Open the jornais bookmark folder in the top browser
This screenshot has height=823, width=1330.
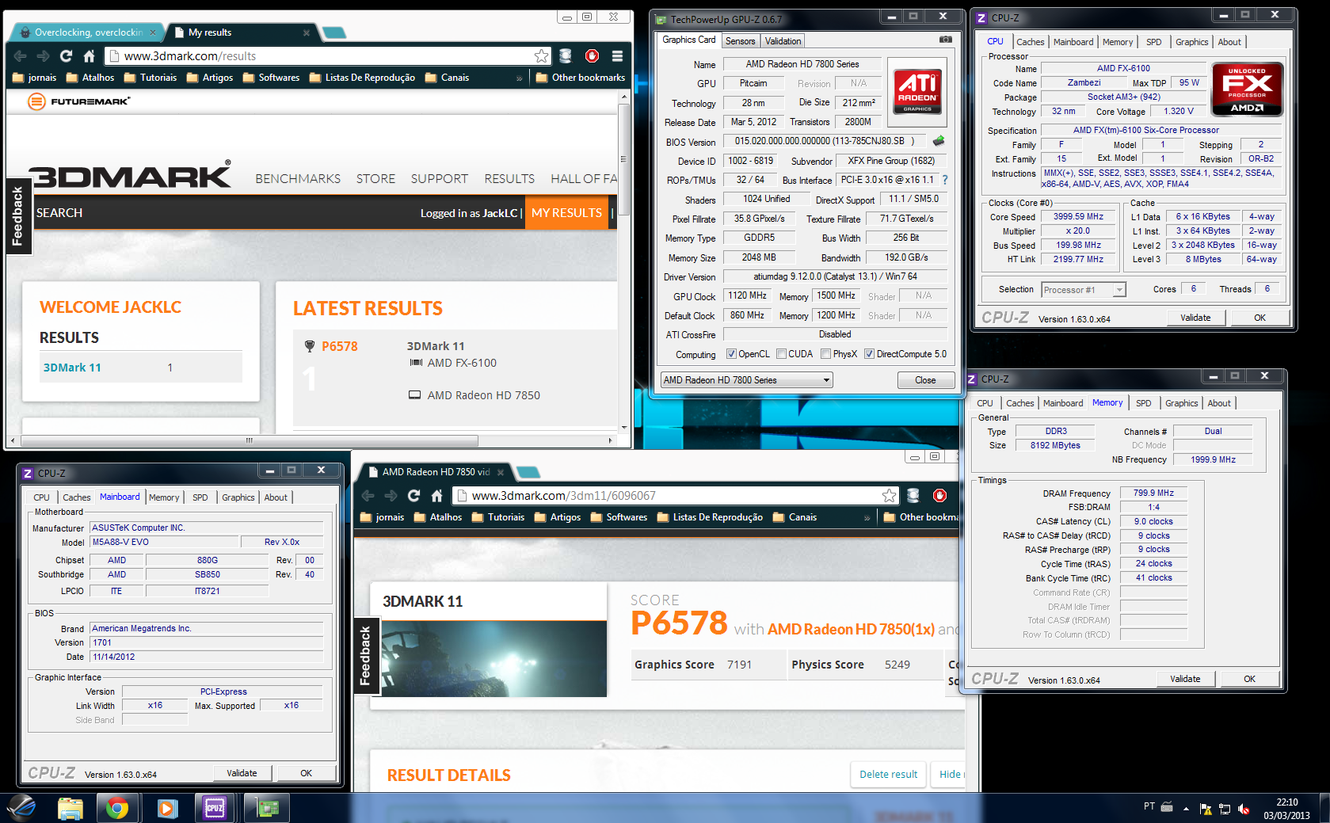click(x=35, y=78)
